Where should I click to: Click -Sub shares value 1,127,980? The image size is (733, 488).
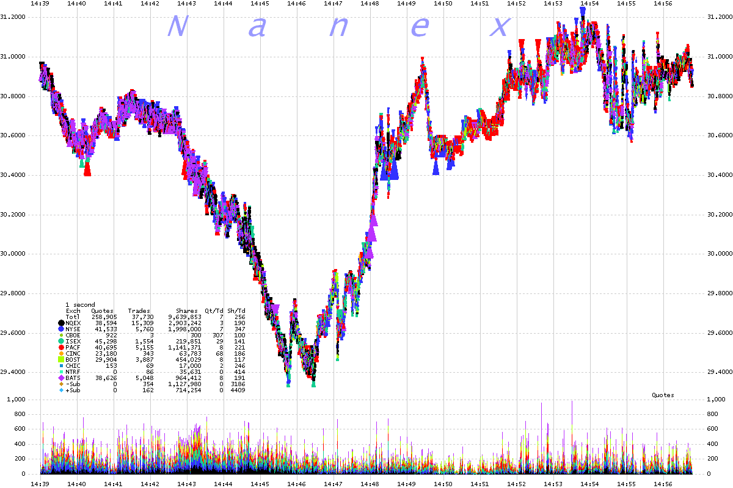click(184, 384)
